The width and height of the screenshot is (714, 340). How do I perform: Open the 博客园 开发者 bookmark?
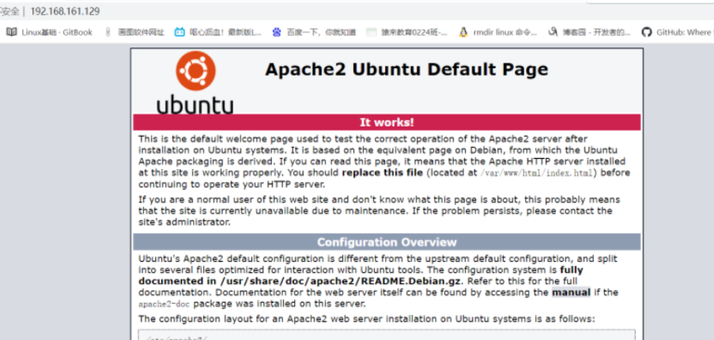click(589, 32)
